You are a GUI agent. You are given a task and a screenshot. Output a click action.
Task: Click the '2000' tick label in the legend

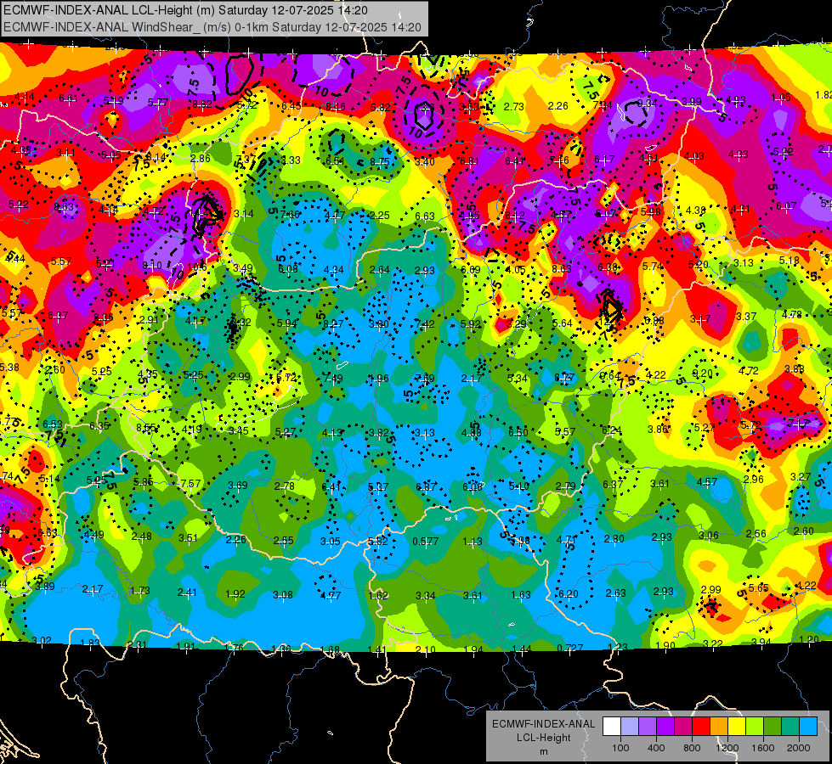(799, 748)
